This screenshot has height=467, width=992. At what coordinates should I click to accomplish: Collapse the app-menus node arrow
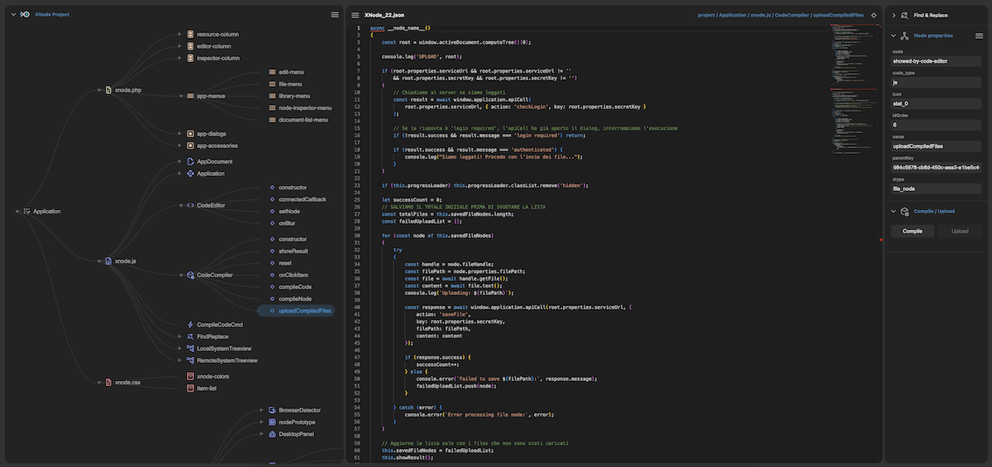180,96
